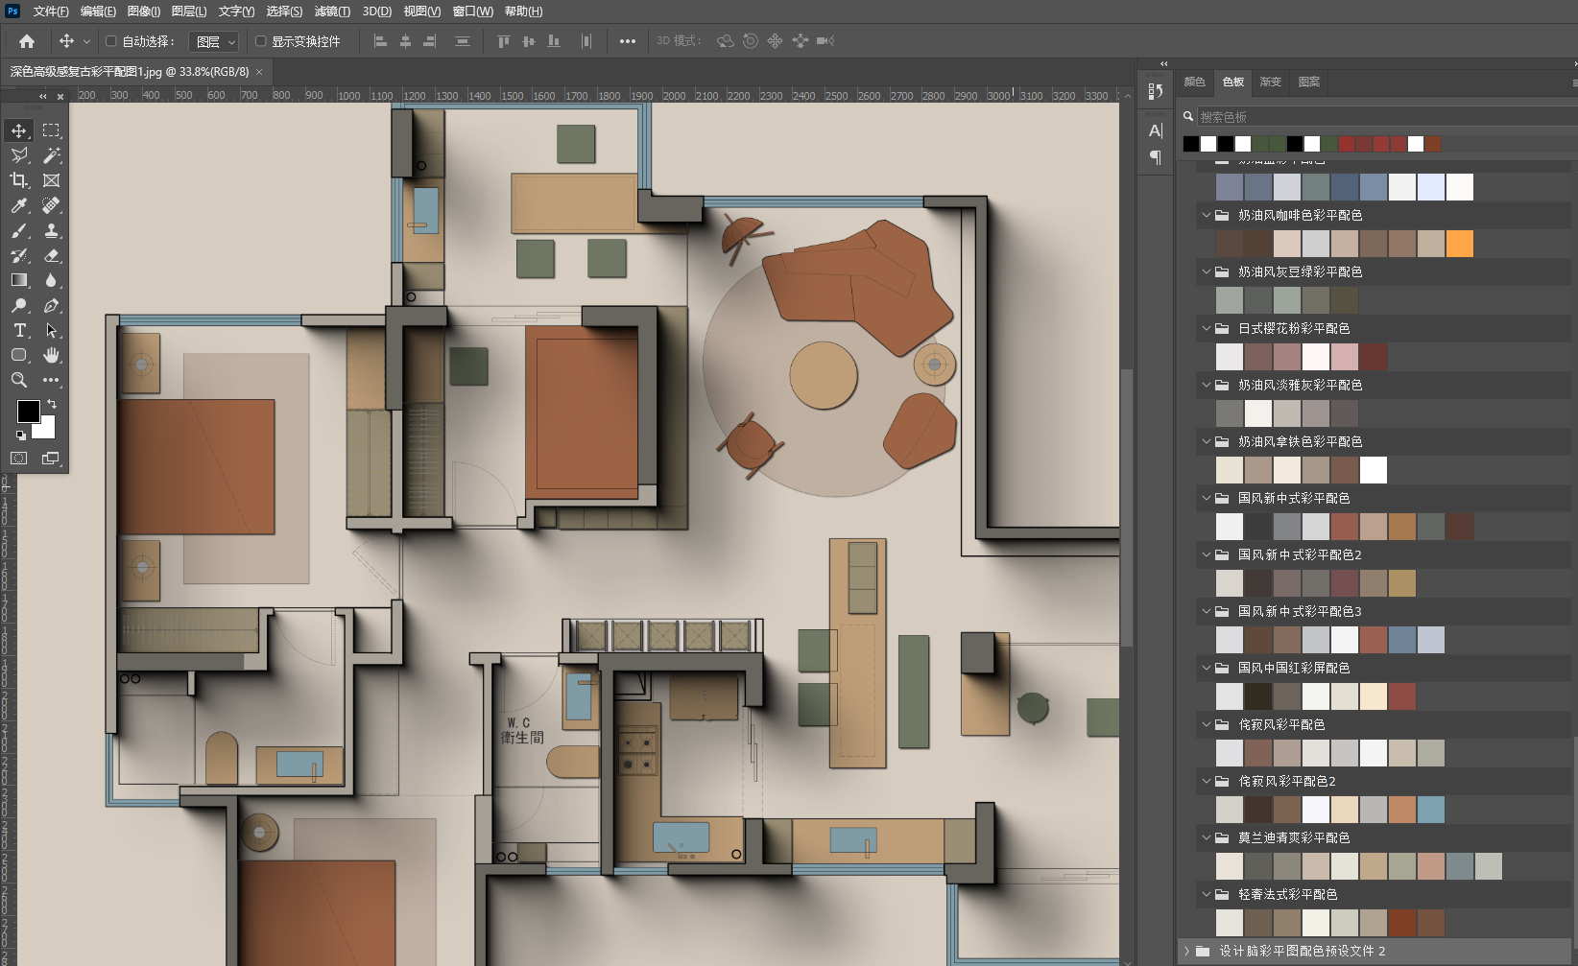Image resolution: width=1578 pixels, height=966 pixels.
Task: Collapse the 日式樱花粉彩平配色 swatch group
Action: [x=1207, y=328]
